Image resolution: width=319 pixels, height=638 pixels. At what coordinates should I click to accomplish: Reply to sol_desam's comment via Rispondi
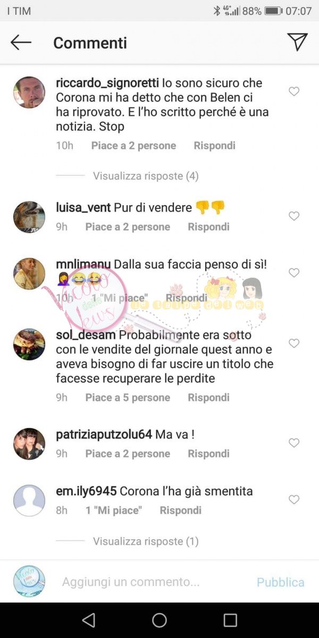[208, 398]
